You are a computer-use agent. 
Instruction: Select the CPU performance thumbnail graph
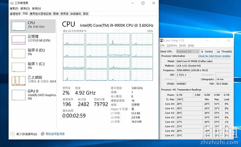(x=19, y=26)
